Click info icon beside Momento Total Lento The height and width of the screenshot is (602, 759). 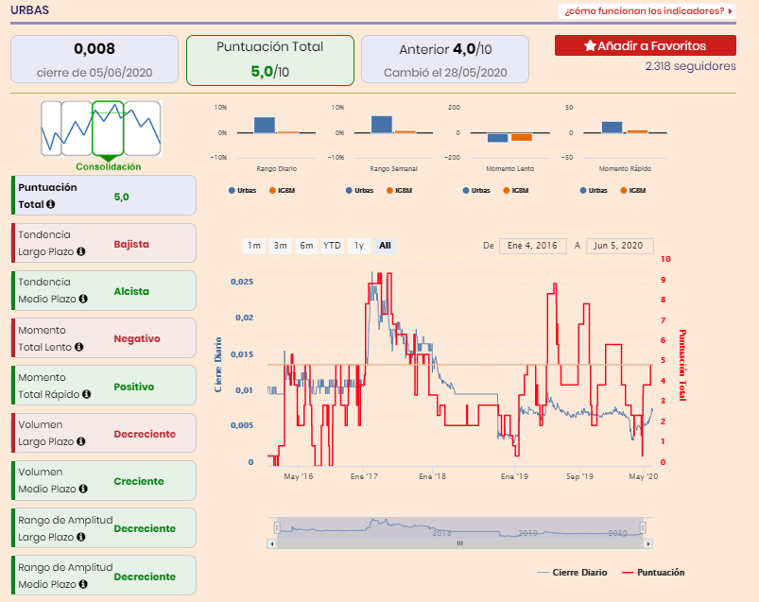coord(78,347)
